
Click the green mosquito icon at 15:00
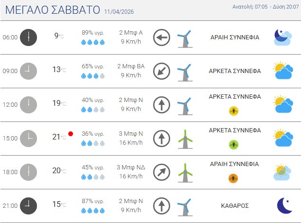point(234,144)
